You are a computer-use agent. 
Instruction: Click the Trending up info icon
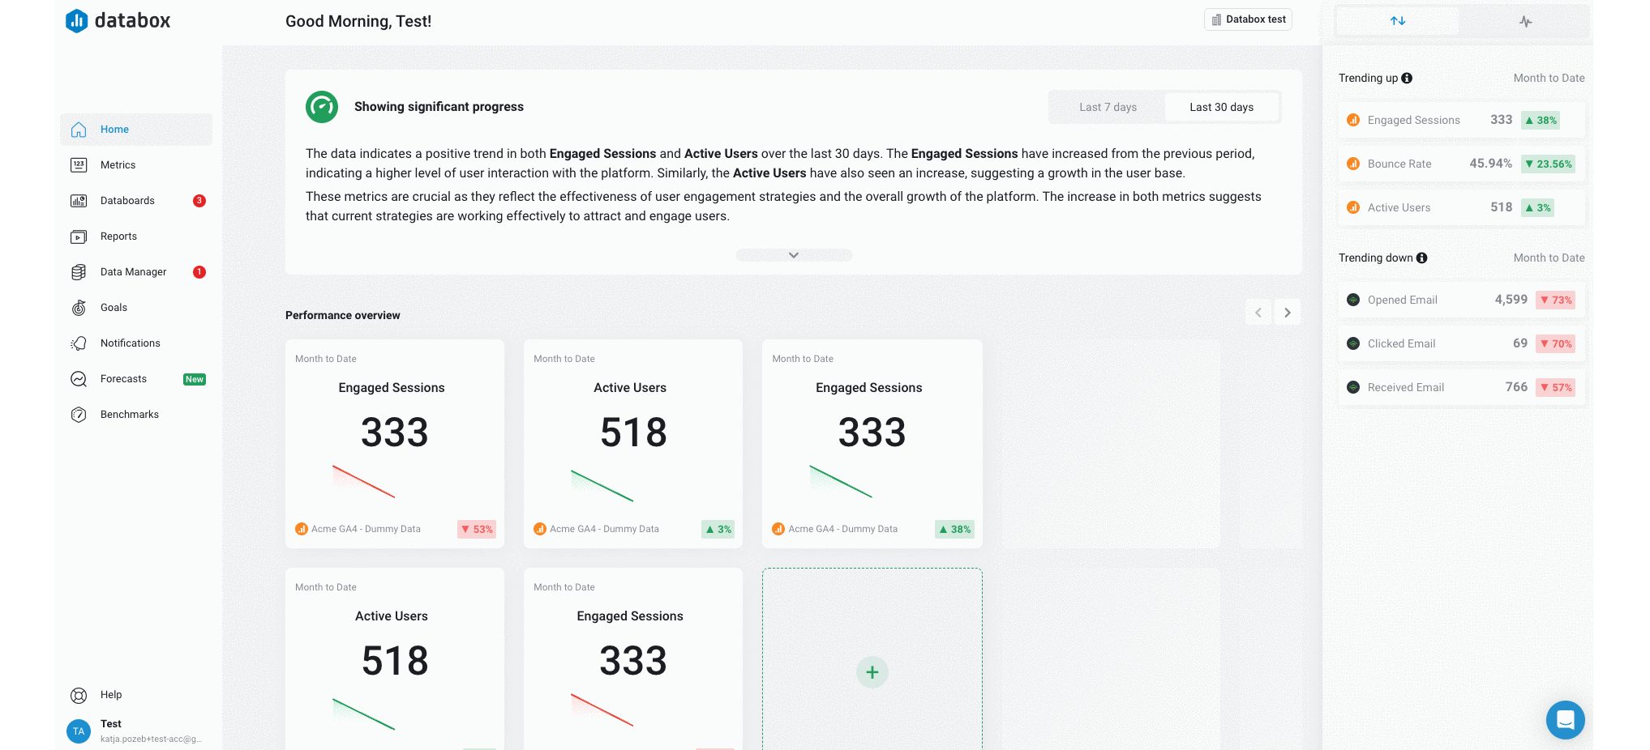pos(1408,78)
